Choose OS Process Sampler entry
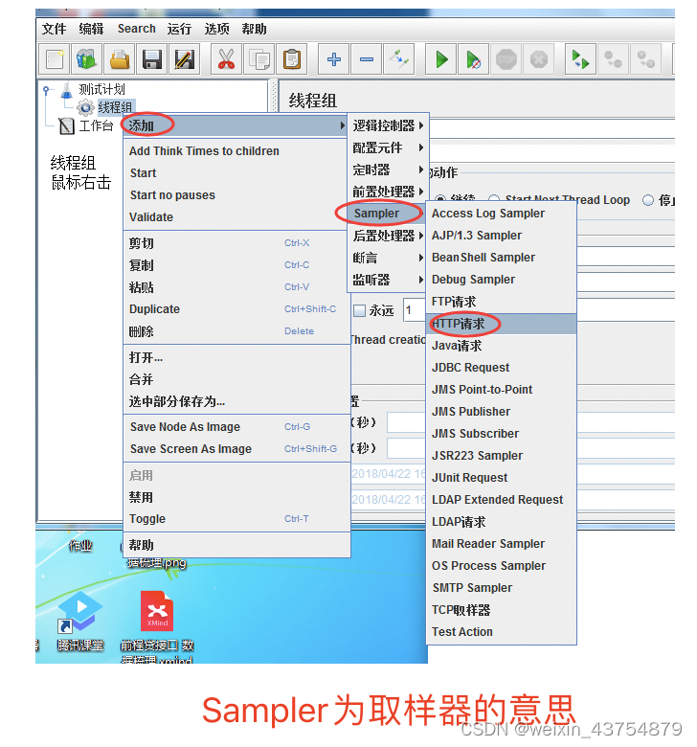This screenshot has width=697, height=747. 501,566
